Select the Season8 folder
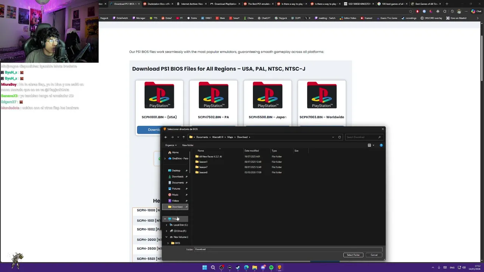The image size is (484, 272). (201, 172)
